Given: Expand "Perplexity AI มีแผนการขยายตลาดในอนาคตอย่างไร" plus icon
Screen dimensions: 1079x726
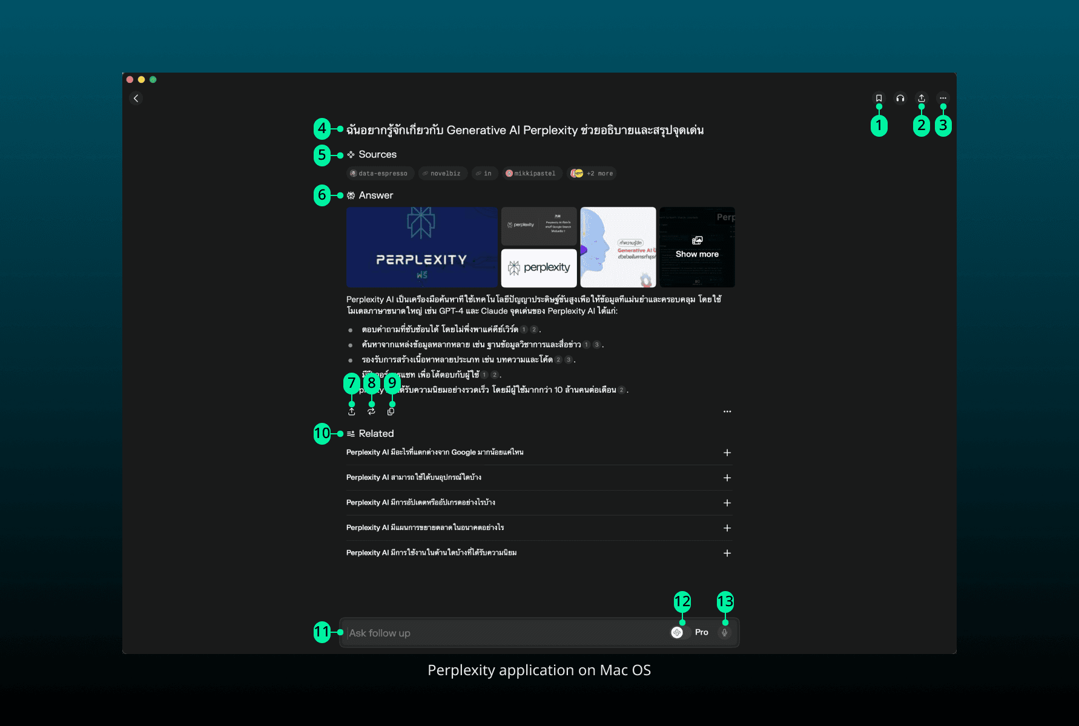Looking at the screenshot, I should pyautogui.click(x=727, y=528).
